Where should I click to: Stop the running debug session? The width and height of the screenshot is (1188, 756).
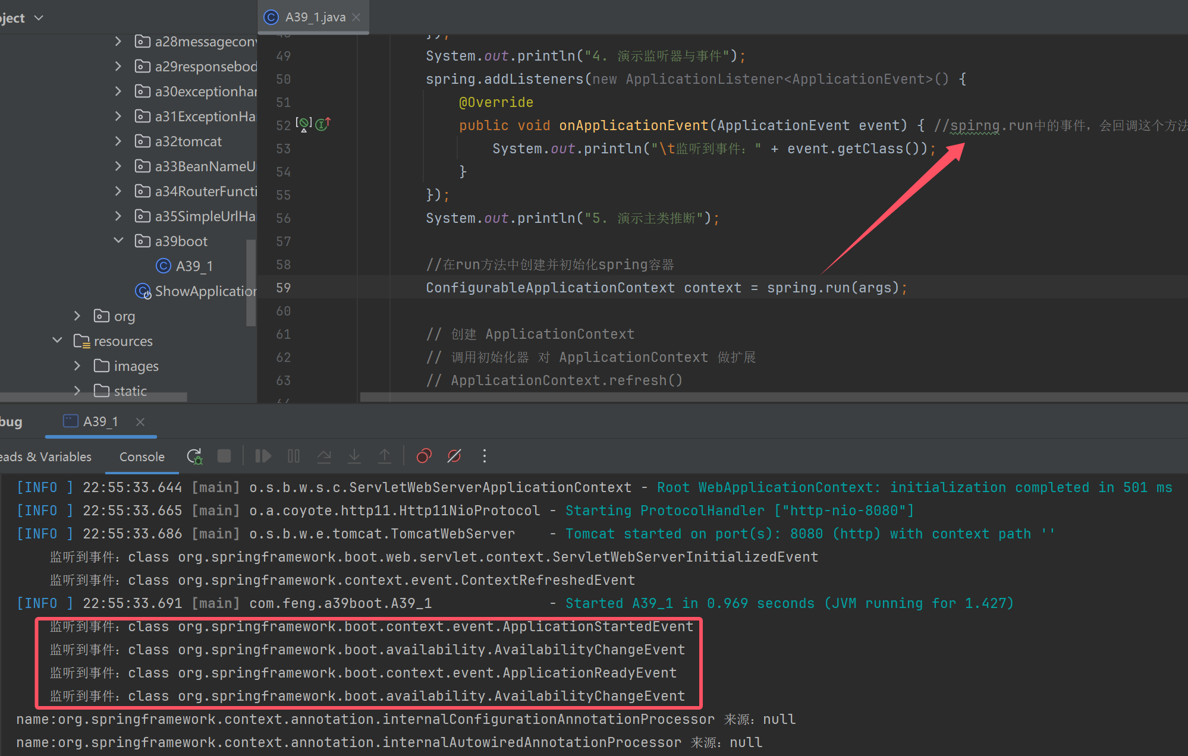(224, 456)
